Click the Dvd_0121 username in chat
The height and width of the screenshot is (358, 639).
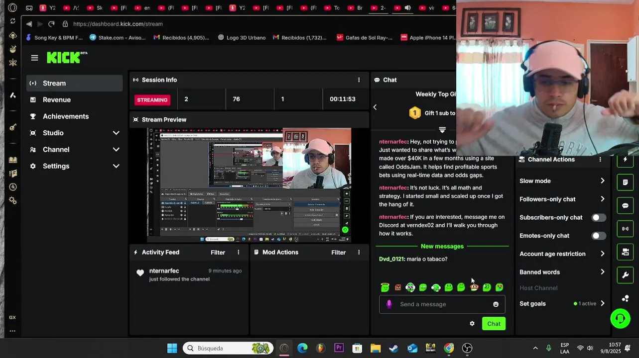click(391, 259)
